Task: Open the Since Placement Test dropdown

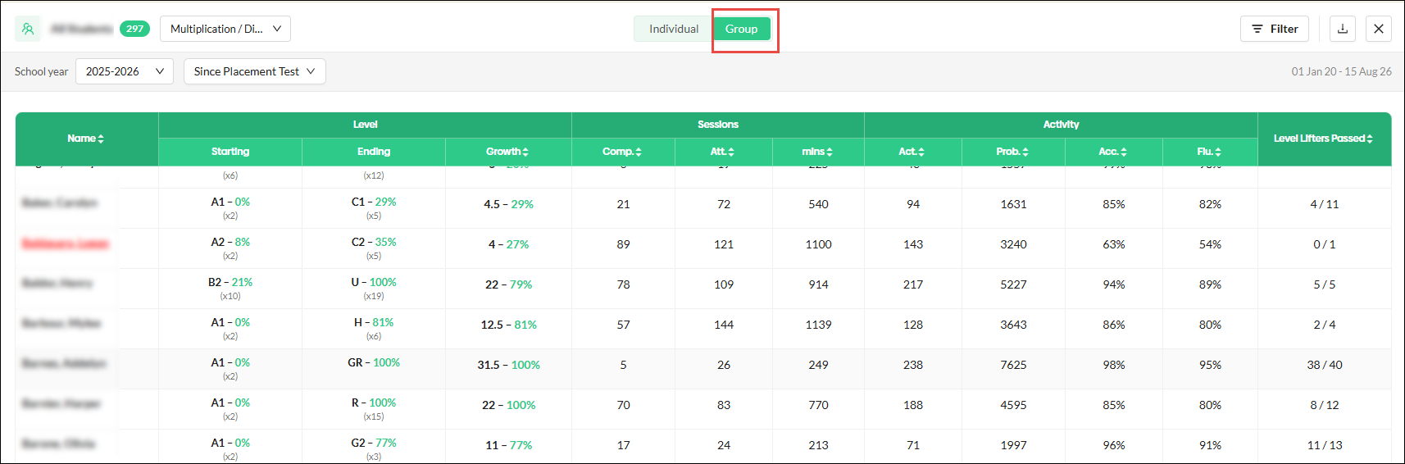Action: point(255,71)
